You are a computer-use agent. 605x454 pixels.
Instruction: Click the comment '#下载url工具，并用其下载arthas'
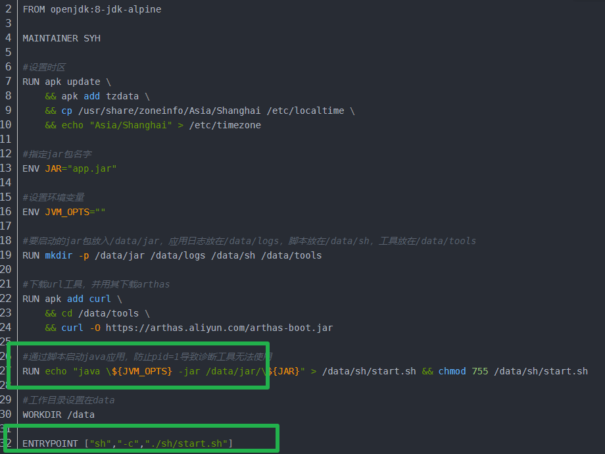pos(96,284)
